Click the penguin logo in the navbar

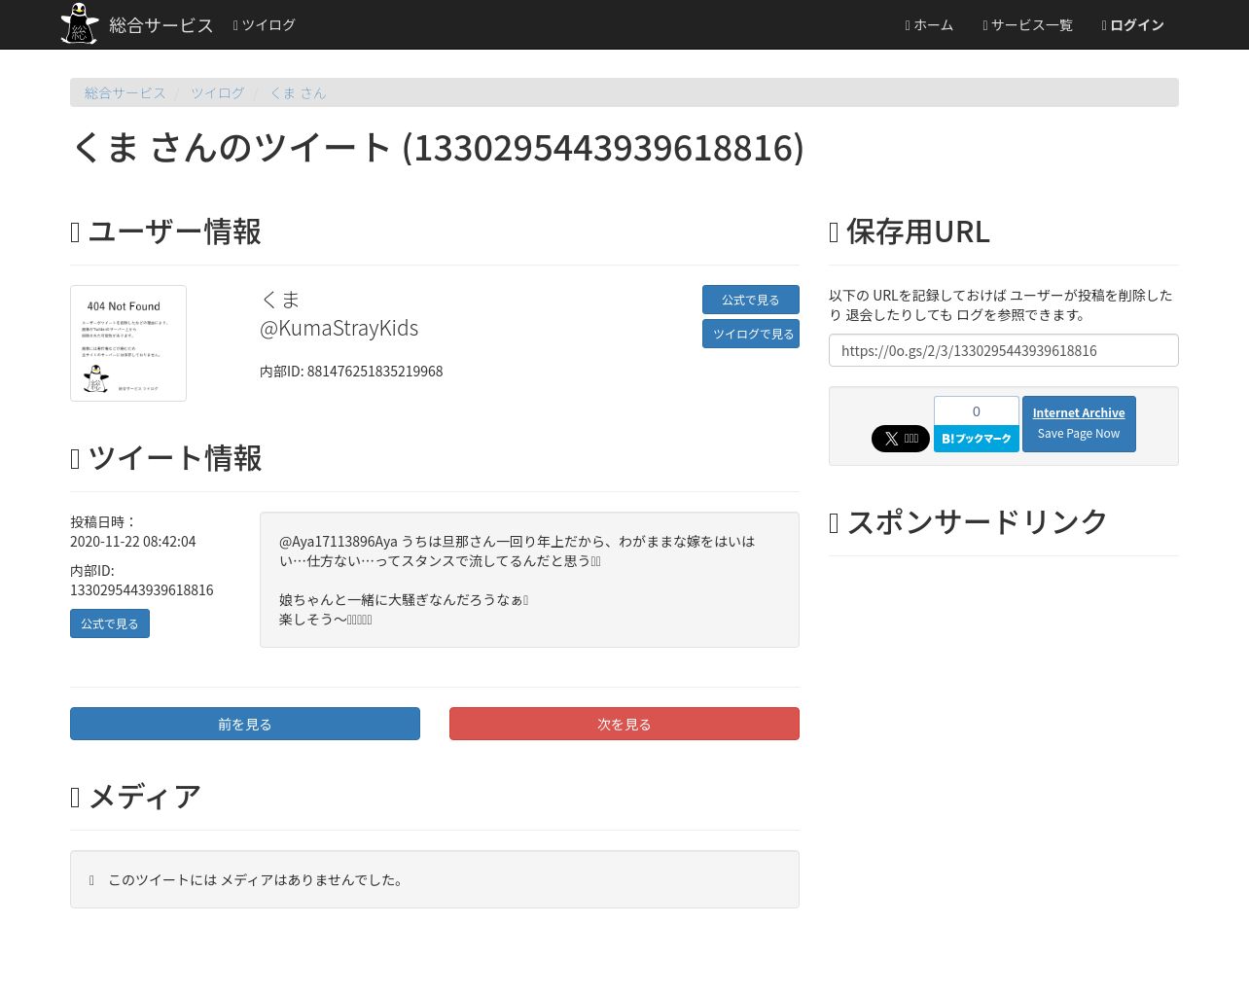point(80,23)
